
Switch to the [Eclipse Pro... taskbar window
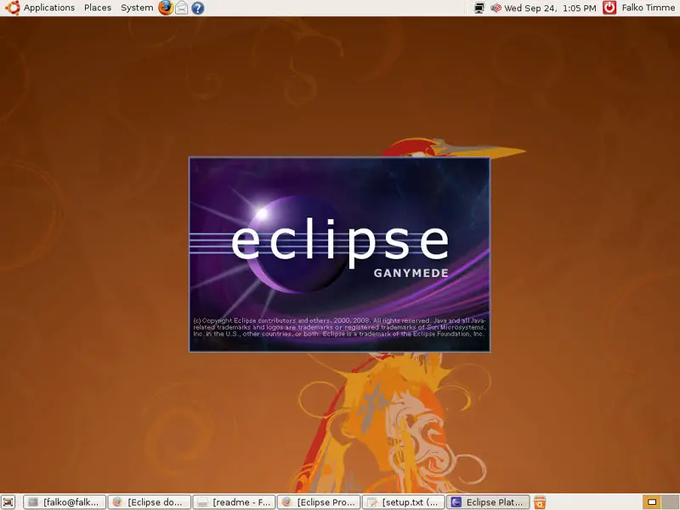319,502
